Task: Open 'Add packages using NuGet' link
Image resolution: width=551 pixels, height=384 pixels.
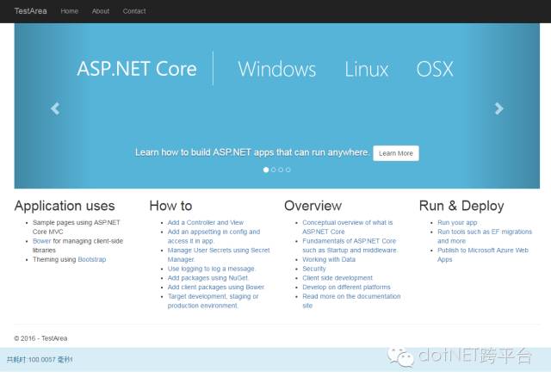Action: click(x=207, y=278)
